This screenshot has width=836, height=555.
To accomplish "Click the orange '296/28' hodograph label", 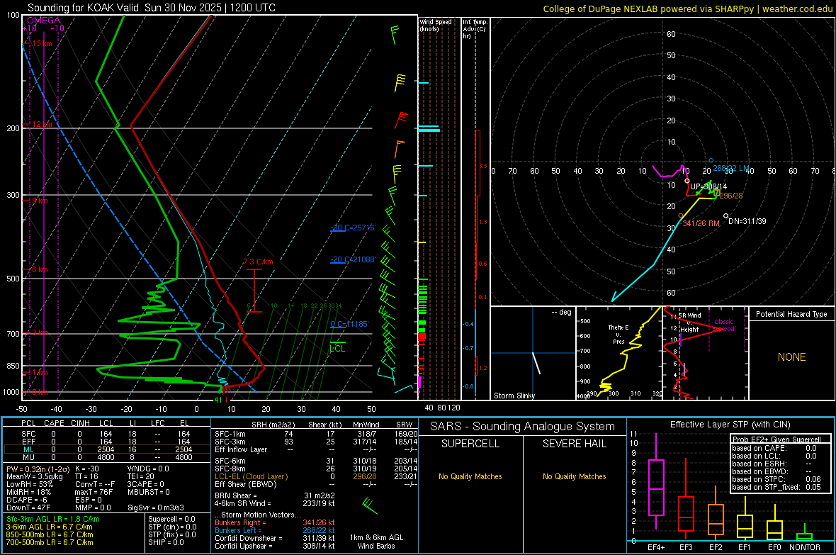I will [731, 196].
